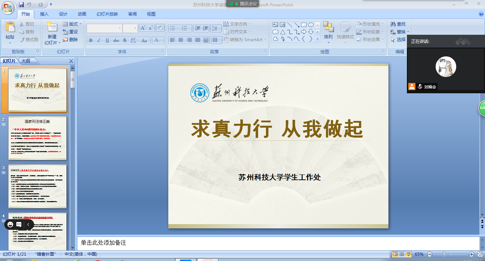This screenshot has height=261, width=485.
Task: Toggle Italic formatting
Action: [x=99, y=40]
